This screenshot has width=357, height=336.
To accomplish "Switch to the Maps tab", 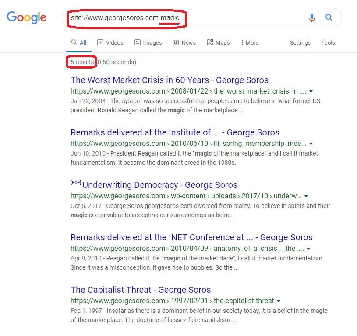I will pos(218,42).
